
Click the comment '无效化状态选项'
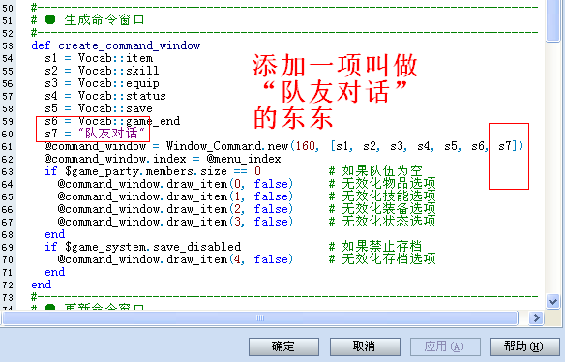(389, 221)
